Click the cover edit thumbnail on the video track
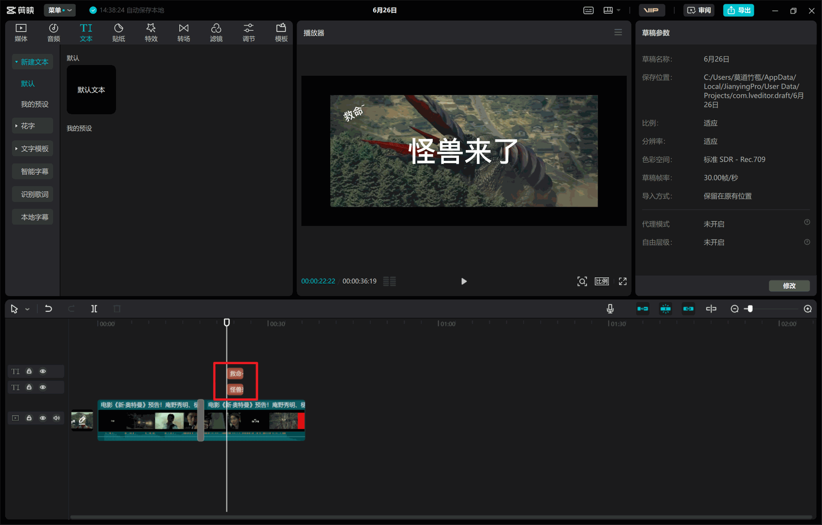This screenshot has height=525, width=822. 82,420
